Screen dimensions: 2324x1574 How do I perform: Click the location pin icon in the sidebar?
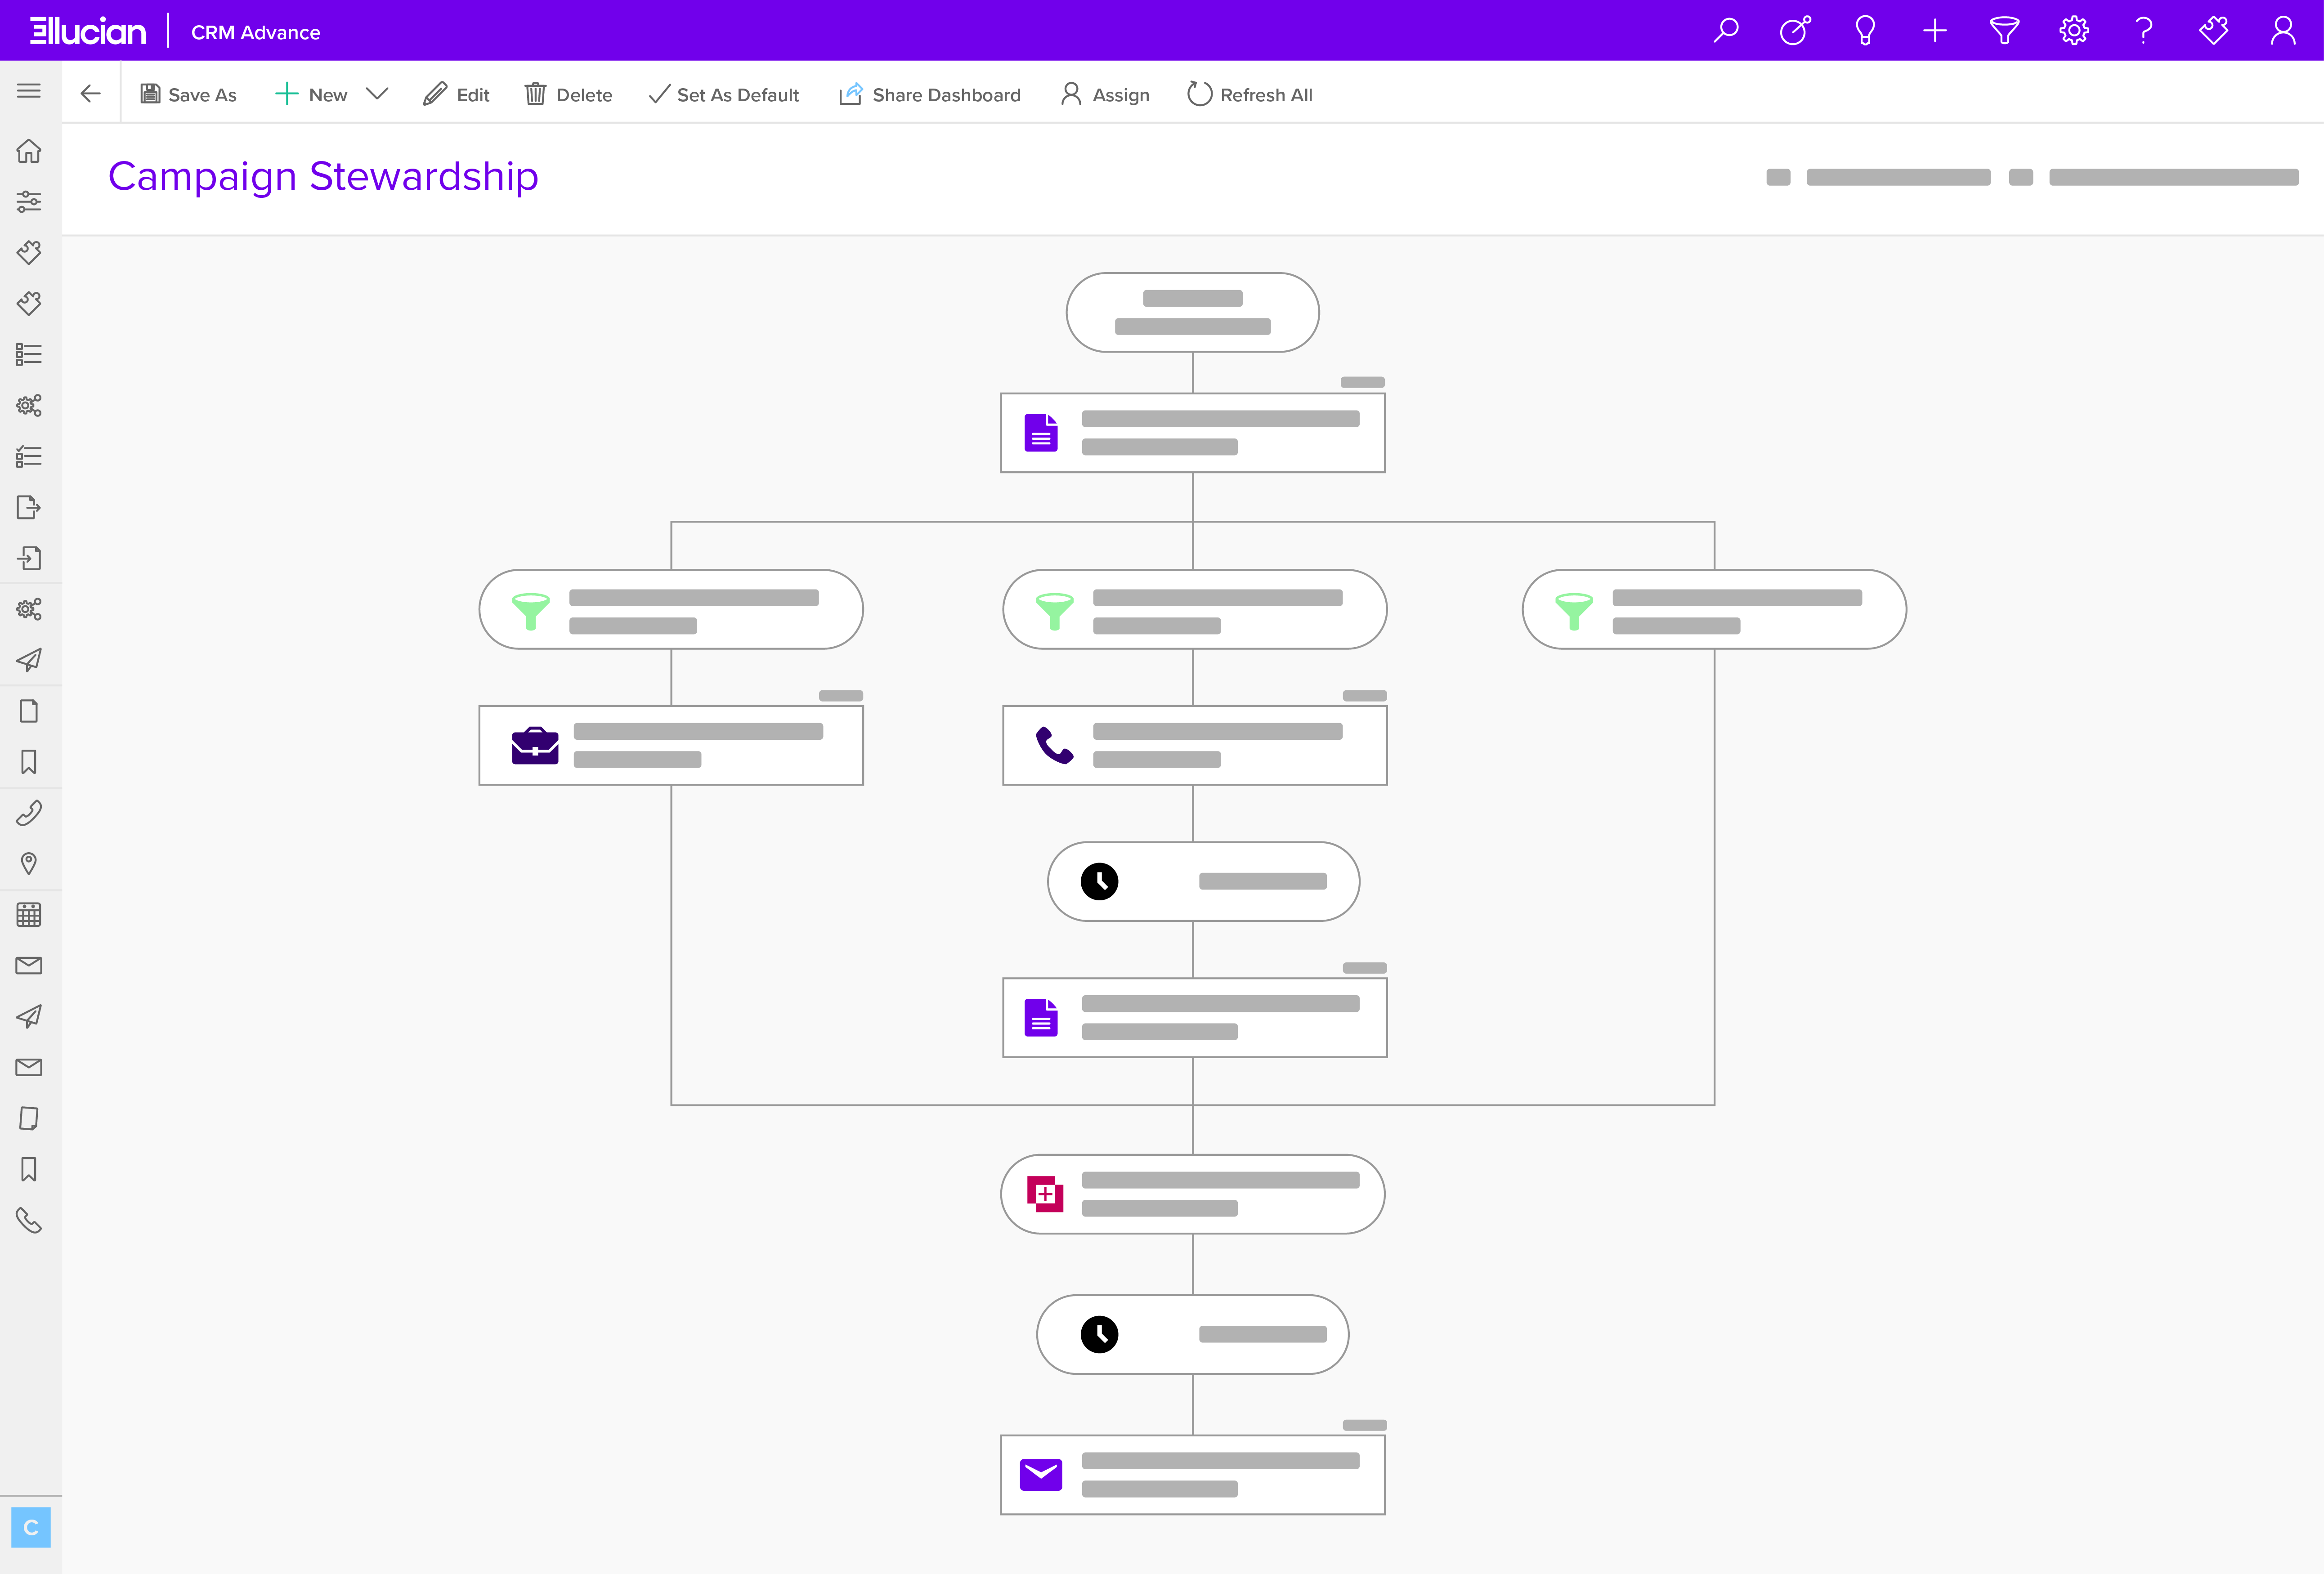[x=29, y=863]
